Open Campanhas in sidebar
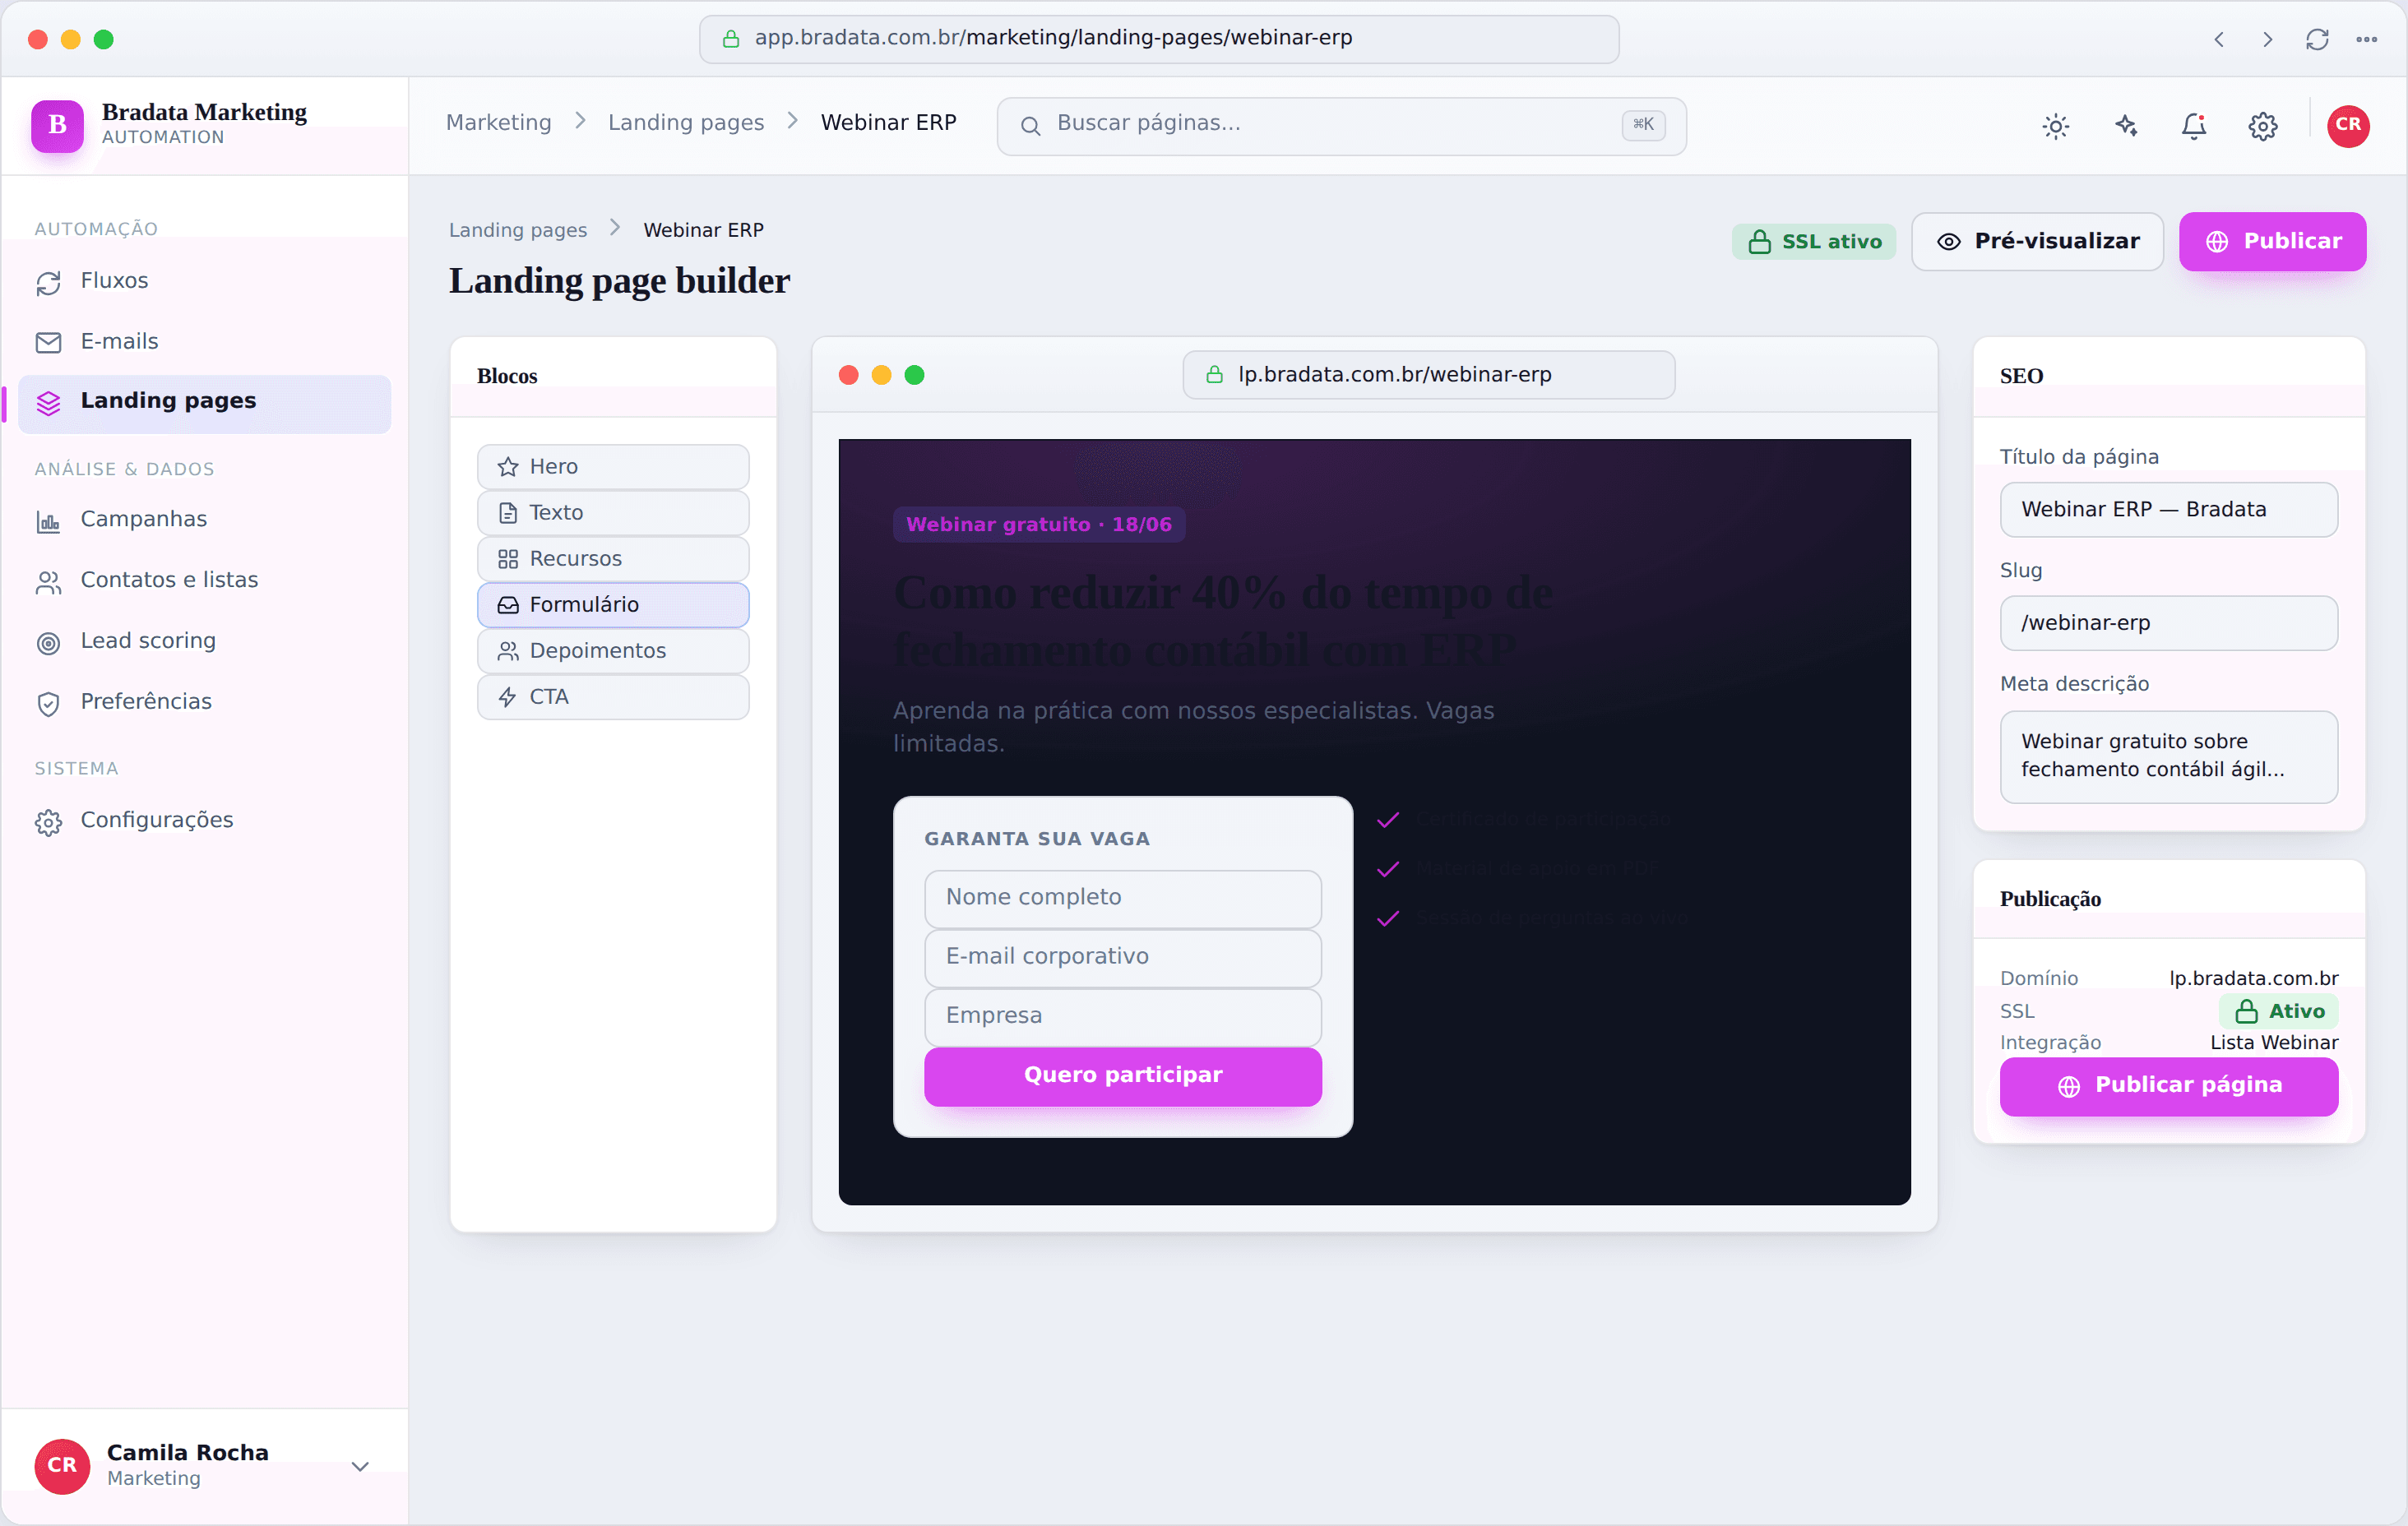2408x1526 pixels. [x=204, y=520]
